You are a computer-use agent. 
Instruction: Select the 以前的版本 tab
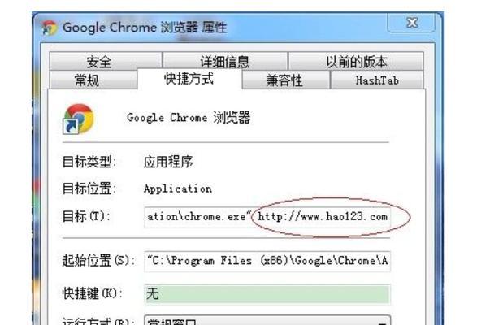tap(356, 61)
